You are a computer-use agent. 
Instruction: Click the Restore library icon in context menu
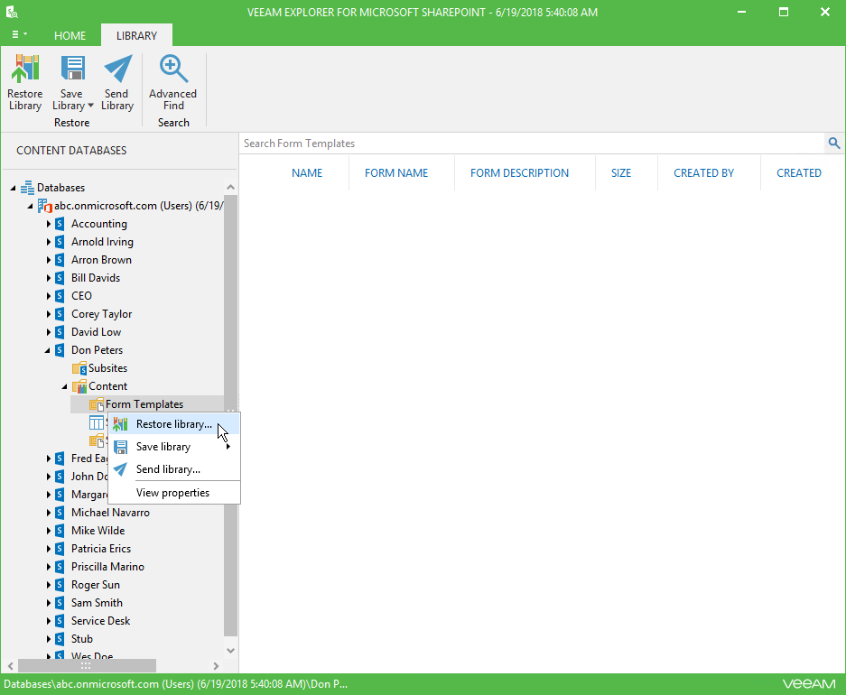tap(120, 424)
